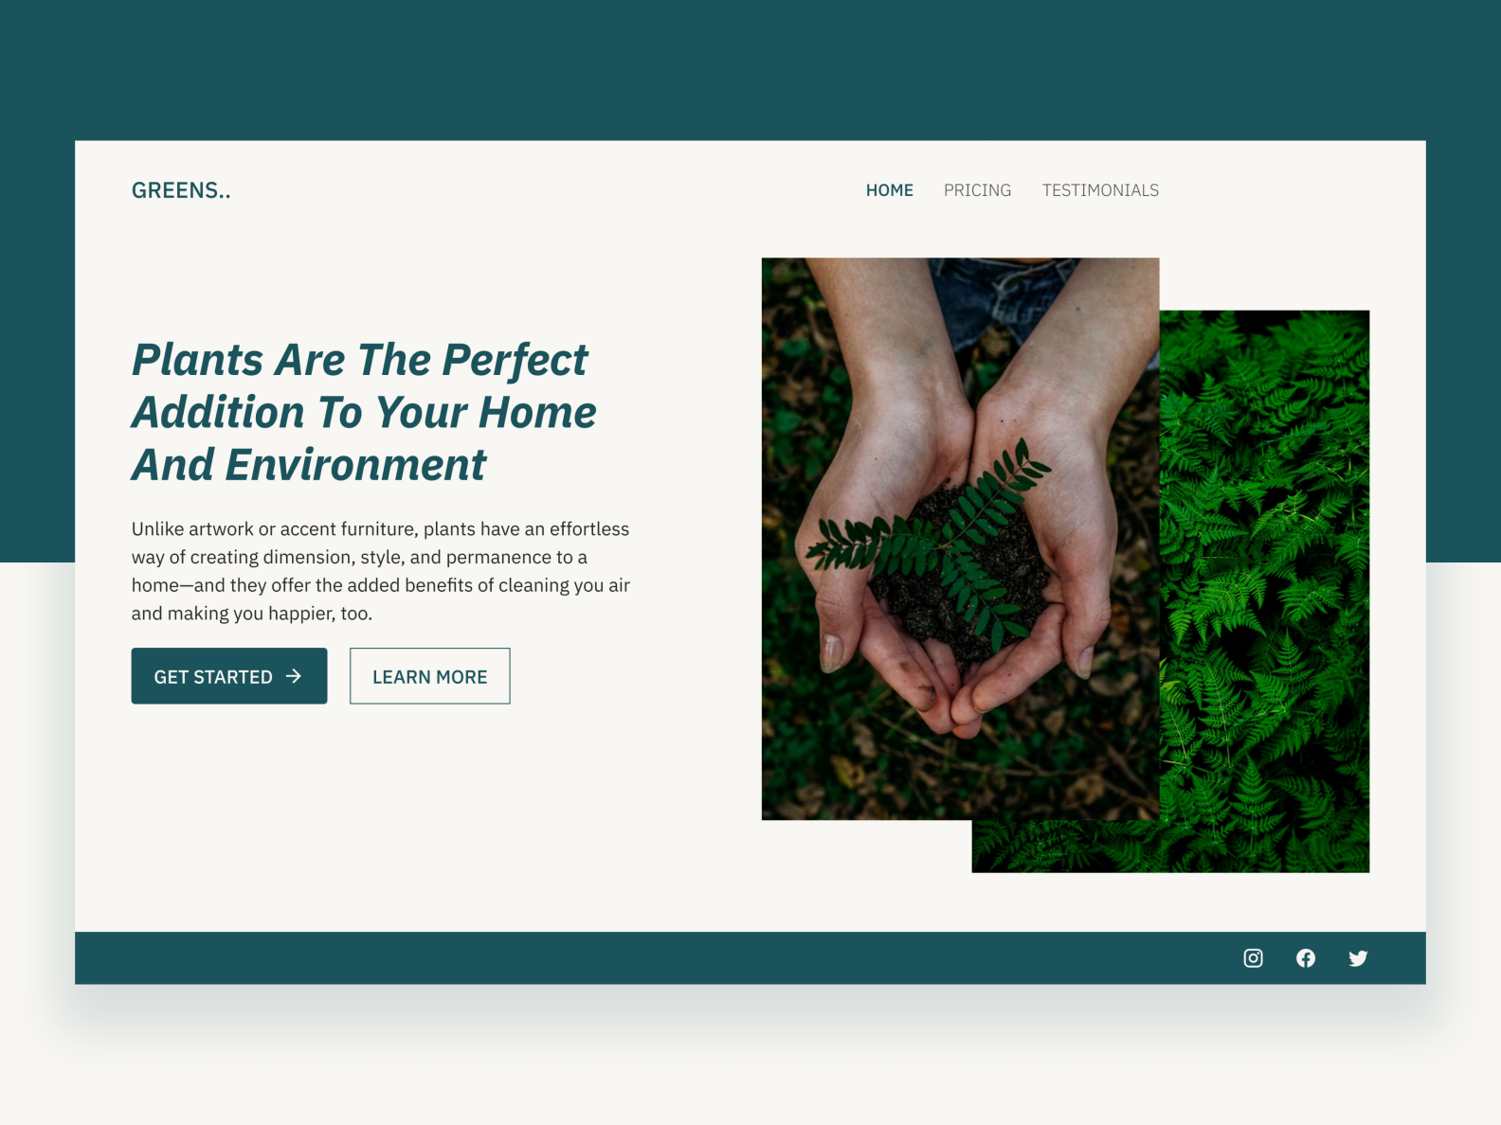Go to the HOME nav item
This screenshot has width=1501, height=1125.
coord(890,190)
